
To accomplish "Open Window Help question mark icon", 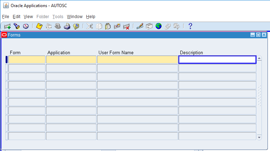I will coord(190,26).
